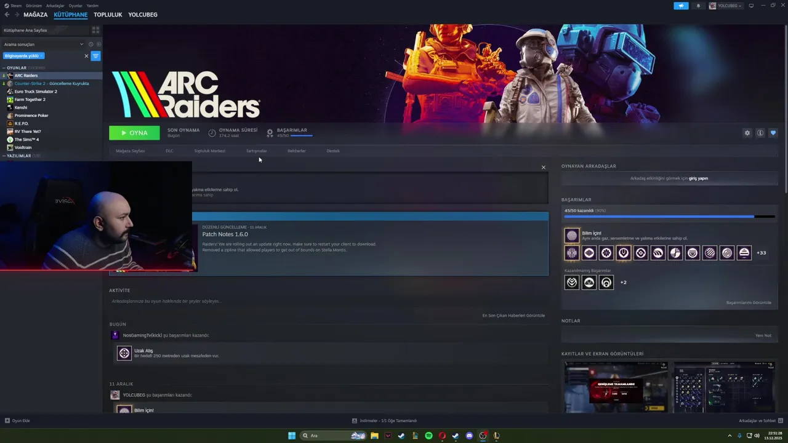
Task: Open the DLC link
Action: (169, 151)
